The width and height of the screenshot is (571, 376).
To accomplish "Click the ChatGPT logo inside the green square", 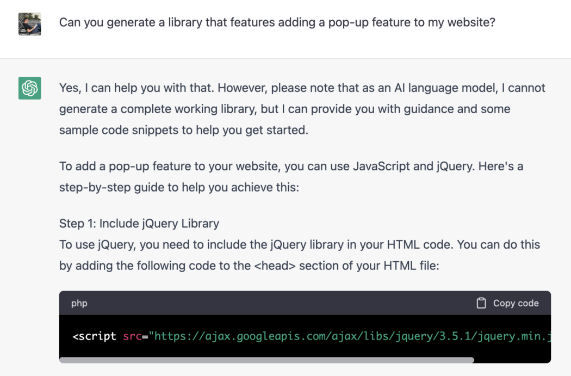I will tap(29, 88).
